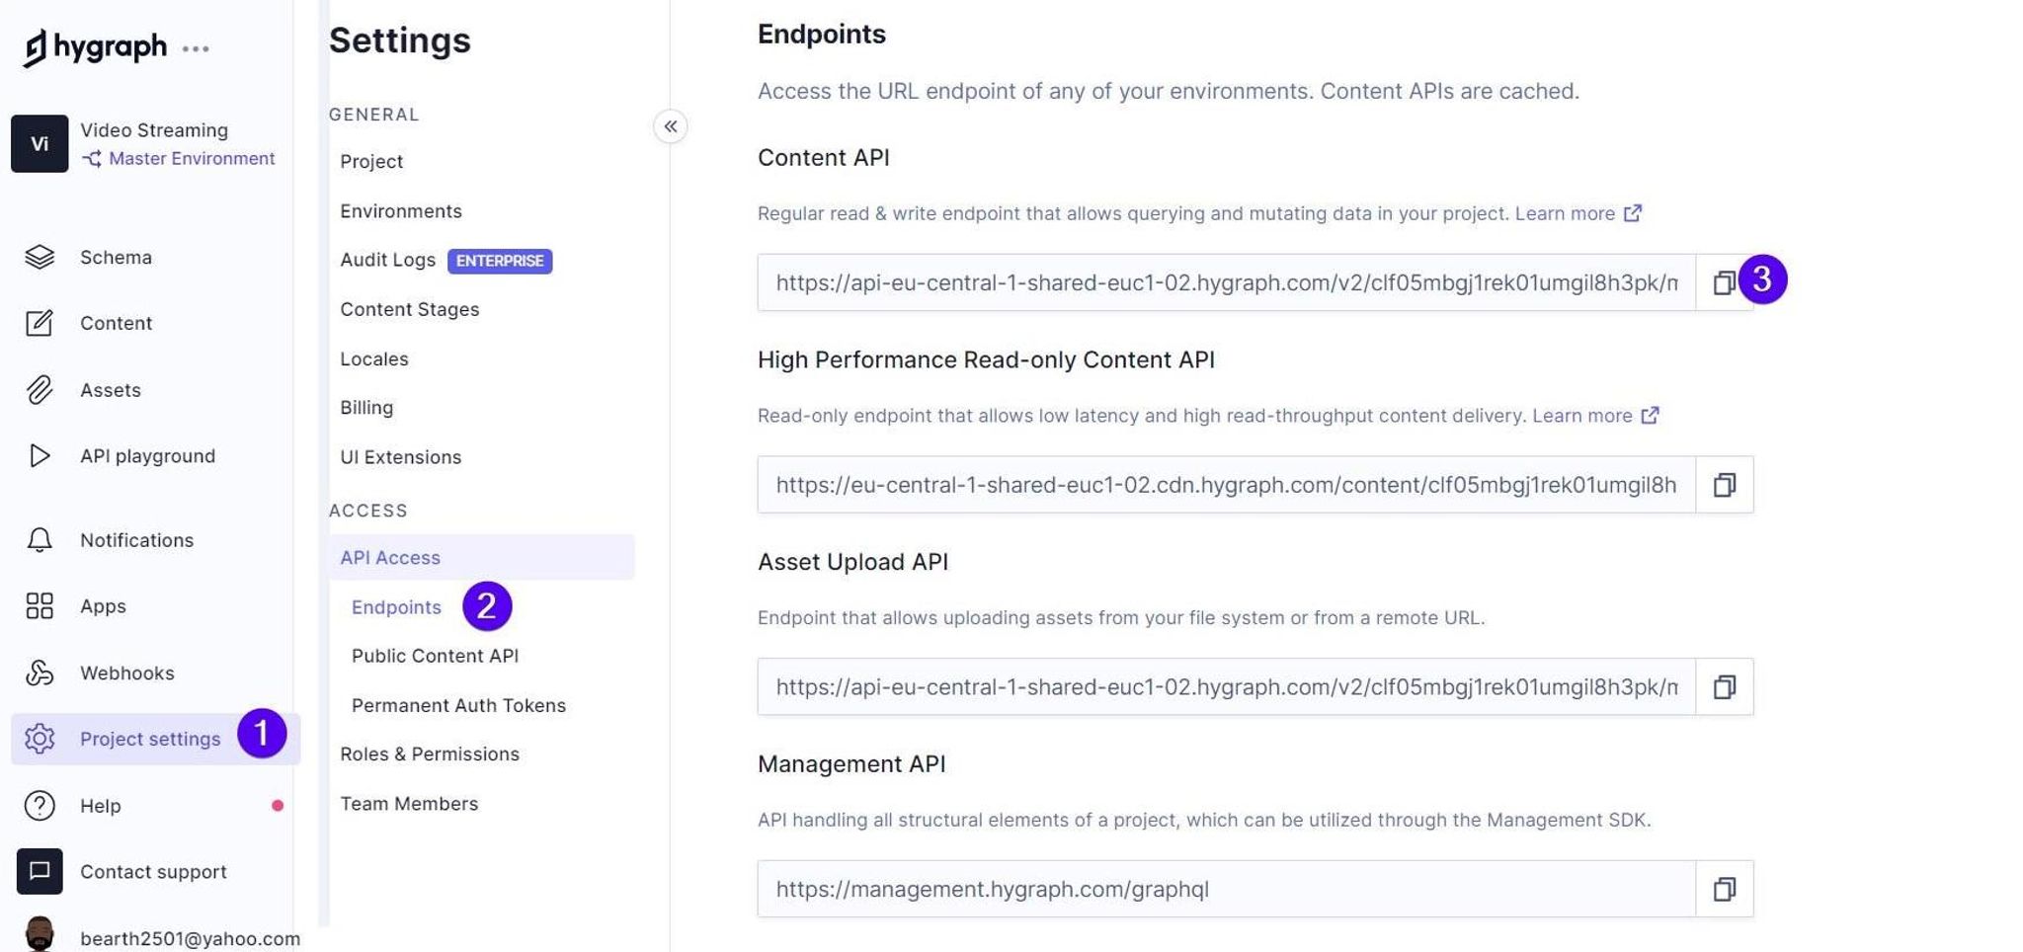Open Audit Logs settings
2023x952 pixels.
(387, 260)
